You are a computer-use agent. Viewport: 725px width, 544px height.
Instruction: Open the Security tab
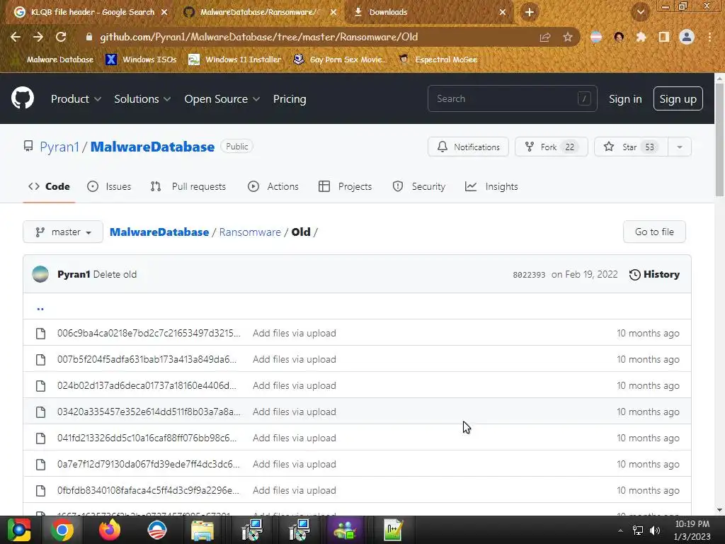[x=419, y=186]
